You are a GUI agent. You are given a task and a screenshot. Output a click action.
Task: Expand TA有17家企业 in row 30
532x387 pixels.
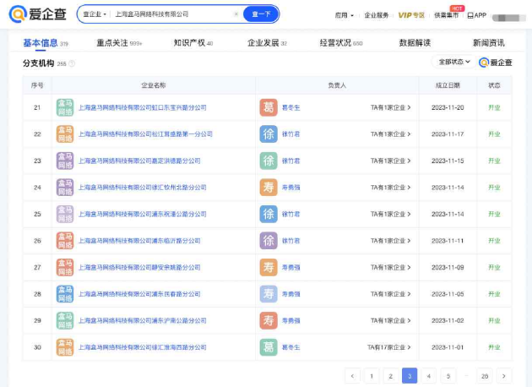click(x=389, y=347)
